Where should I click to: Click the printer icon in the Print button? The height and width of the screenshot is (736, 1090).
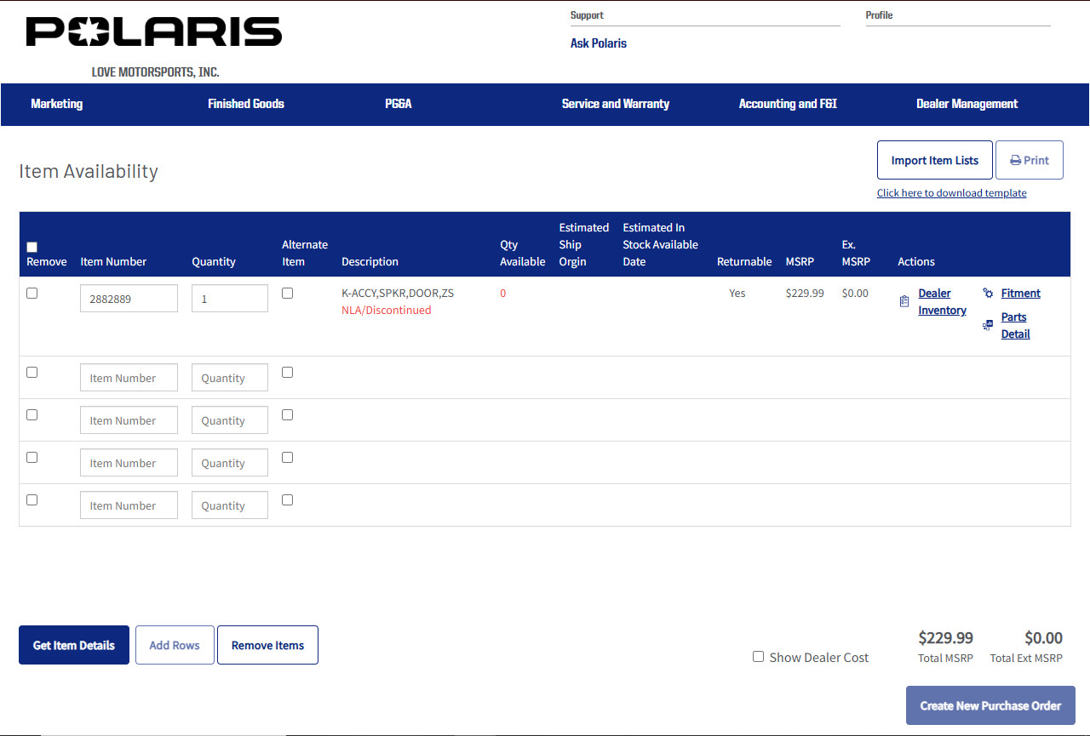1016,159
